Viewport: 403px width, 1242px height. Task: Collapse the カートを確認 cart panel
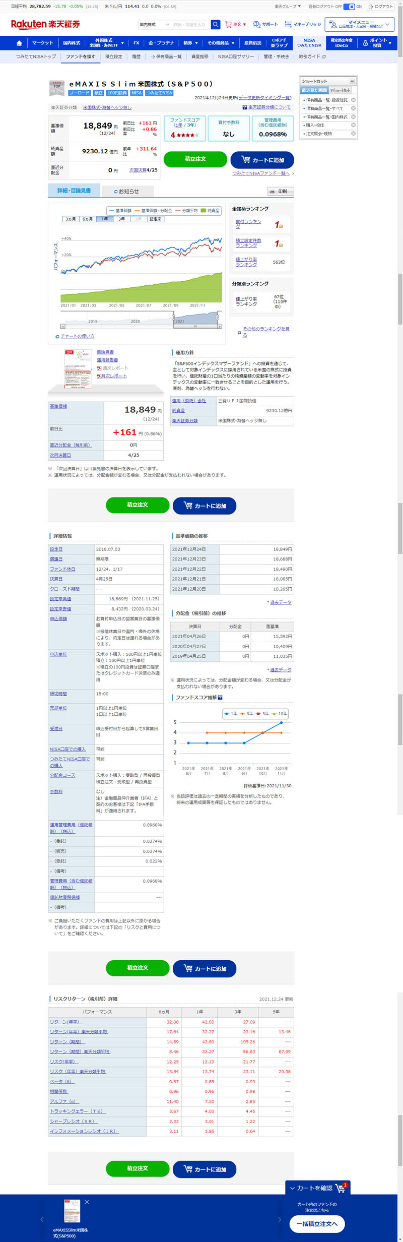pos(293,1188)
